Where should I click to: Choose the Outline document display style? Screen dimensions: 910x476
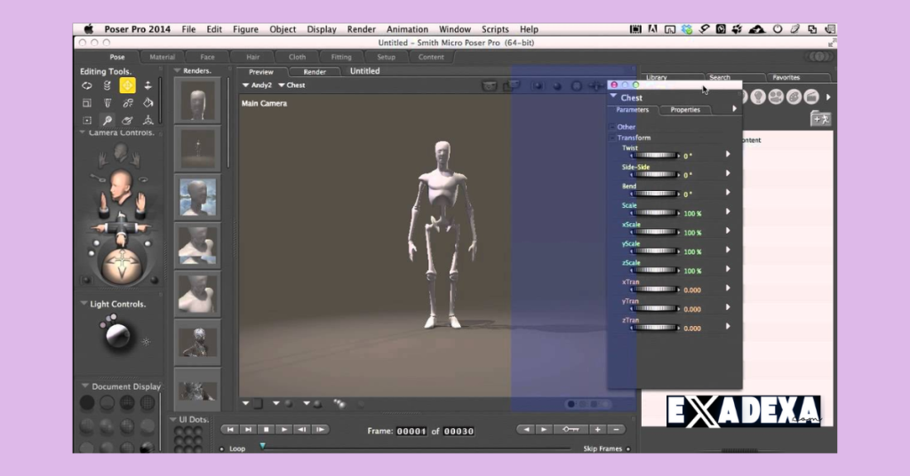coord(108,402)
